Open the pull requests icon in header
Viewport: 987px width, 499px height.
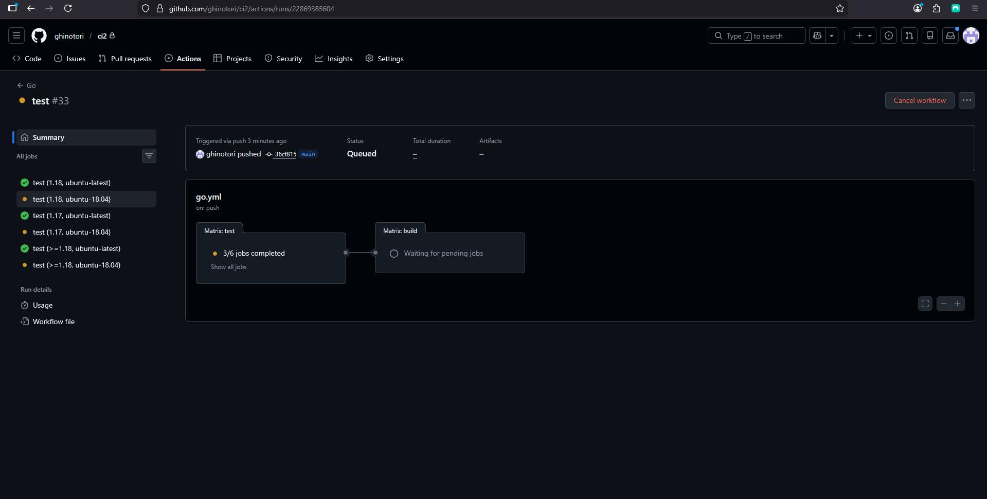coord(909,36)
